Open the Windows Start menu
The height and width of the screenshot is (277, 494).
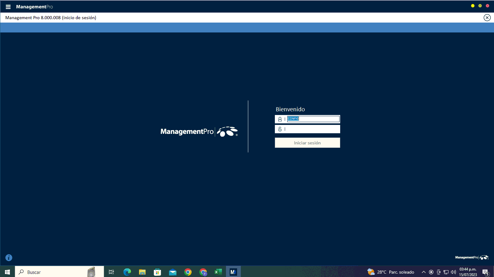pos(7,272)
